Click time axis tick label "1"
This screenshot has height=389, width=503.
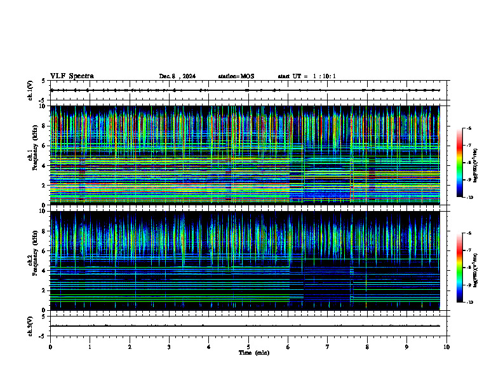pyautogui.click(x=90, y=347)
